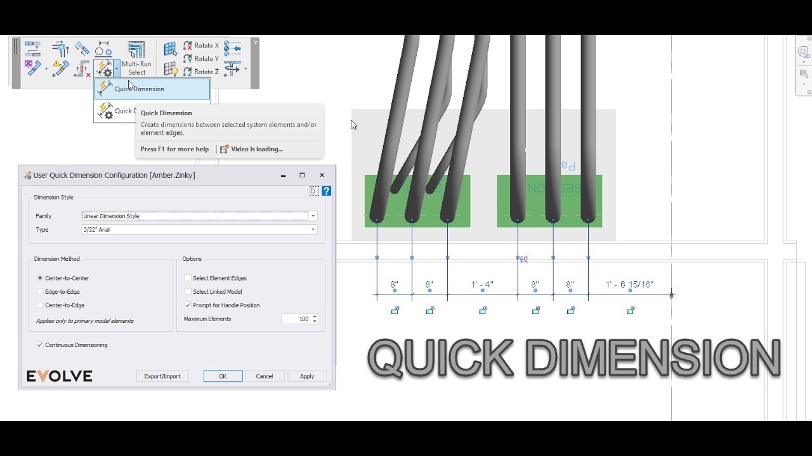The width and height of the screenshot is (812, 456).
Task: Click the toolbar panel grip handle
Action: 16,47
